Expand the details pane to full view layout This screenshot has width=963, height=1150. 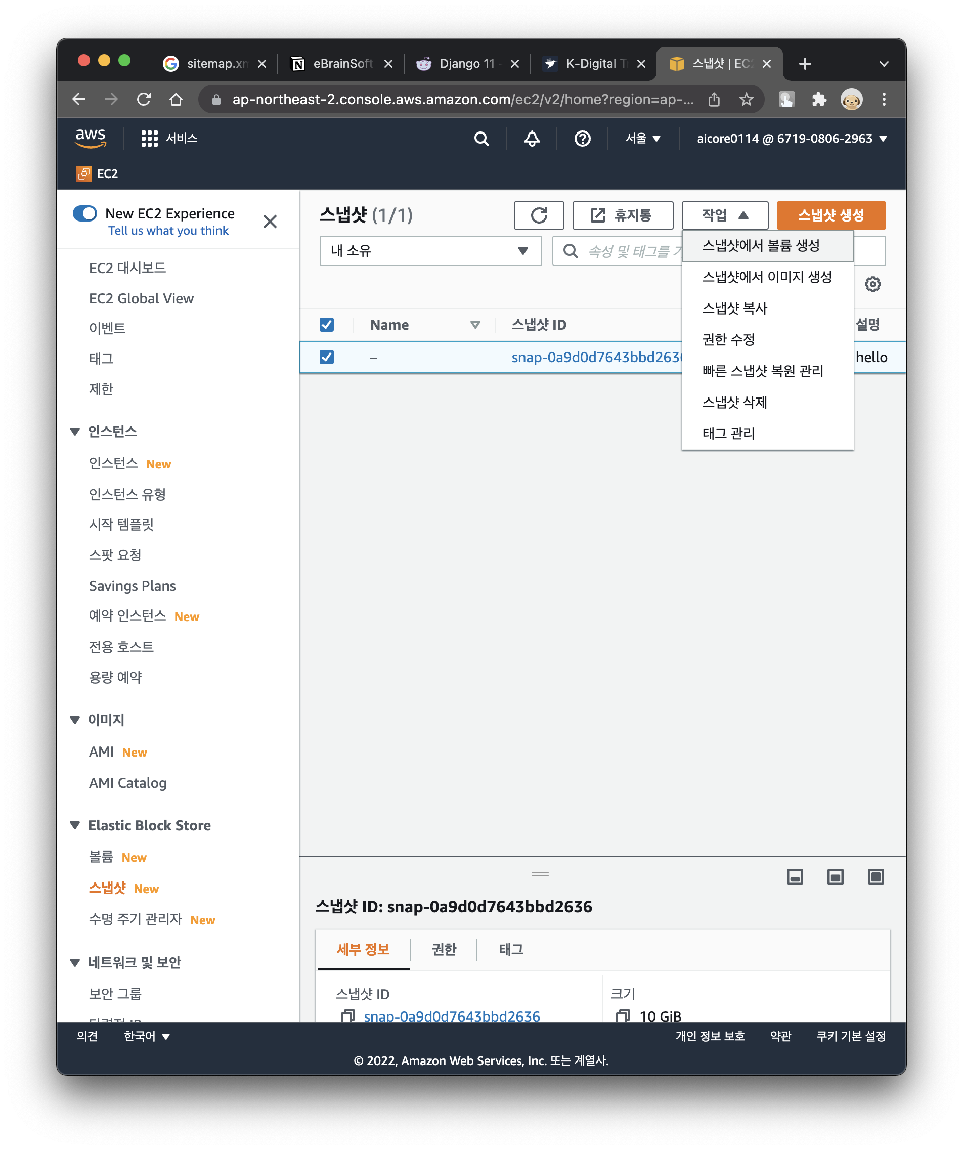point(876,877)
